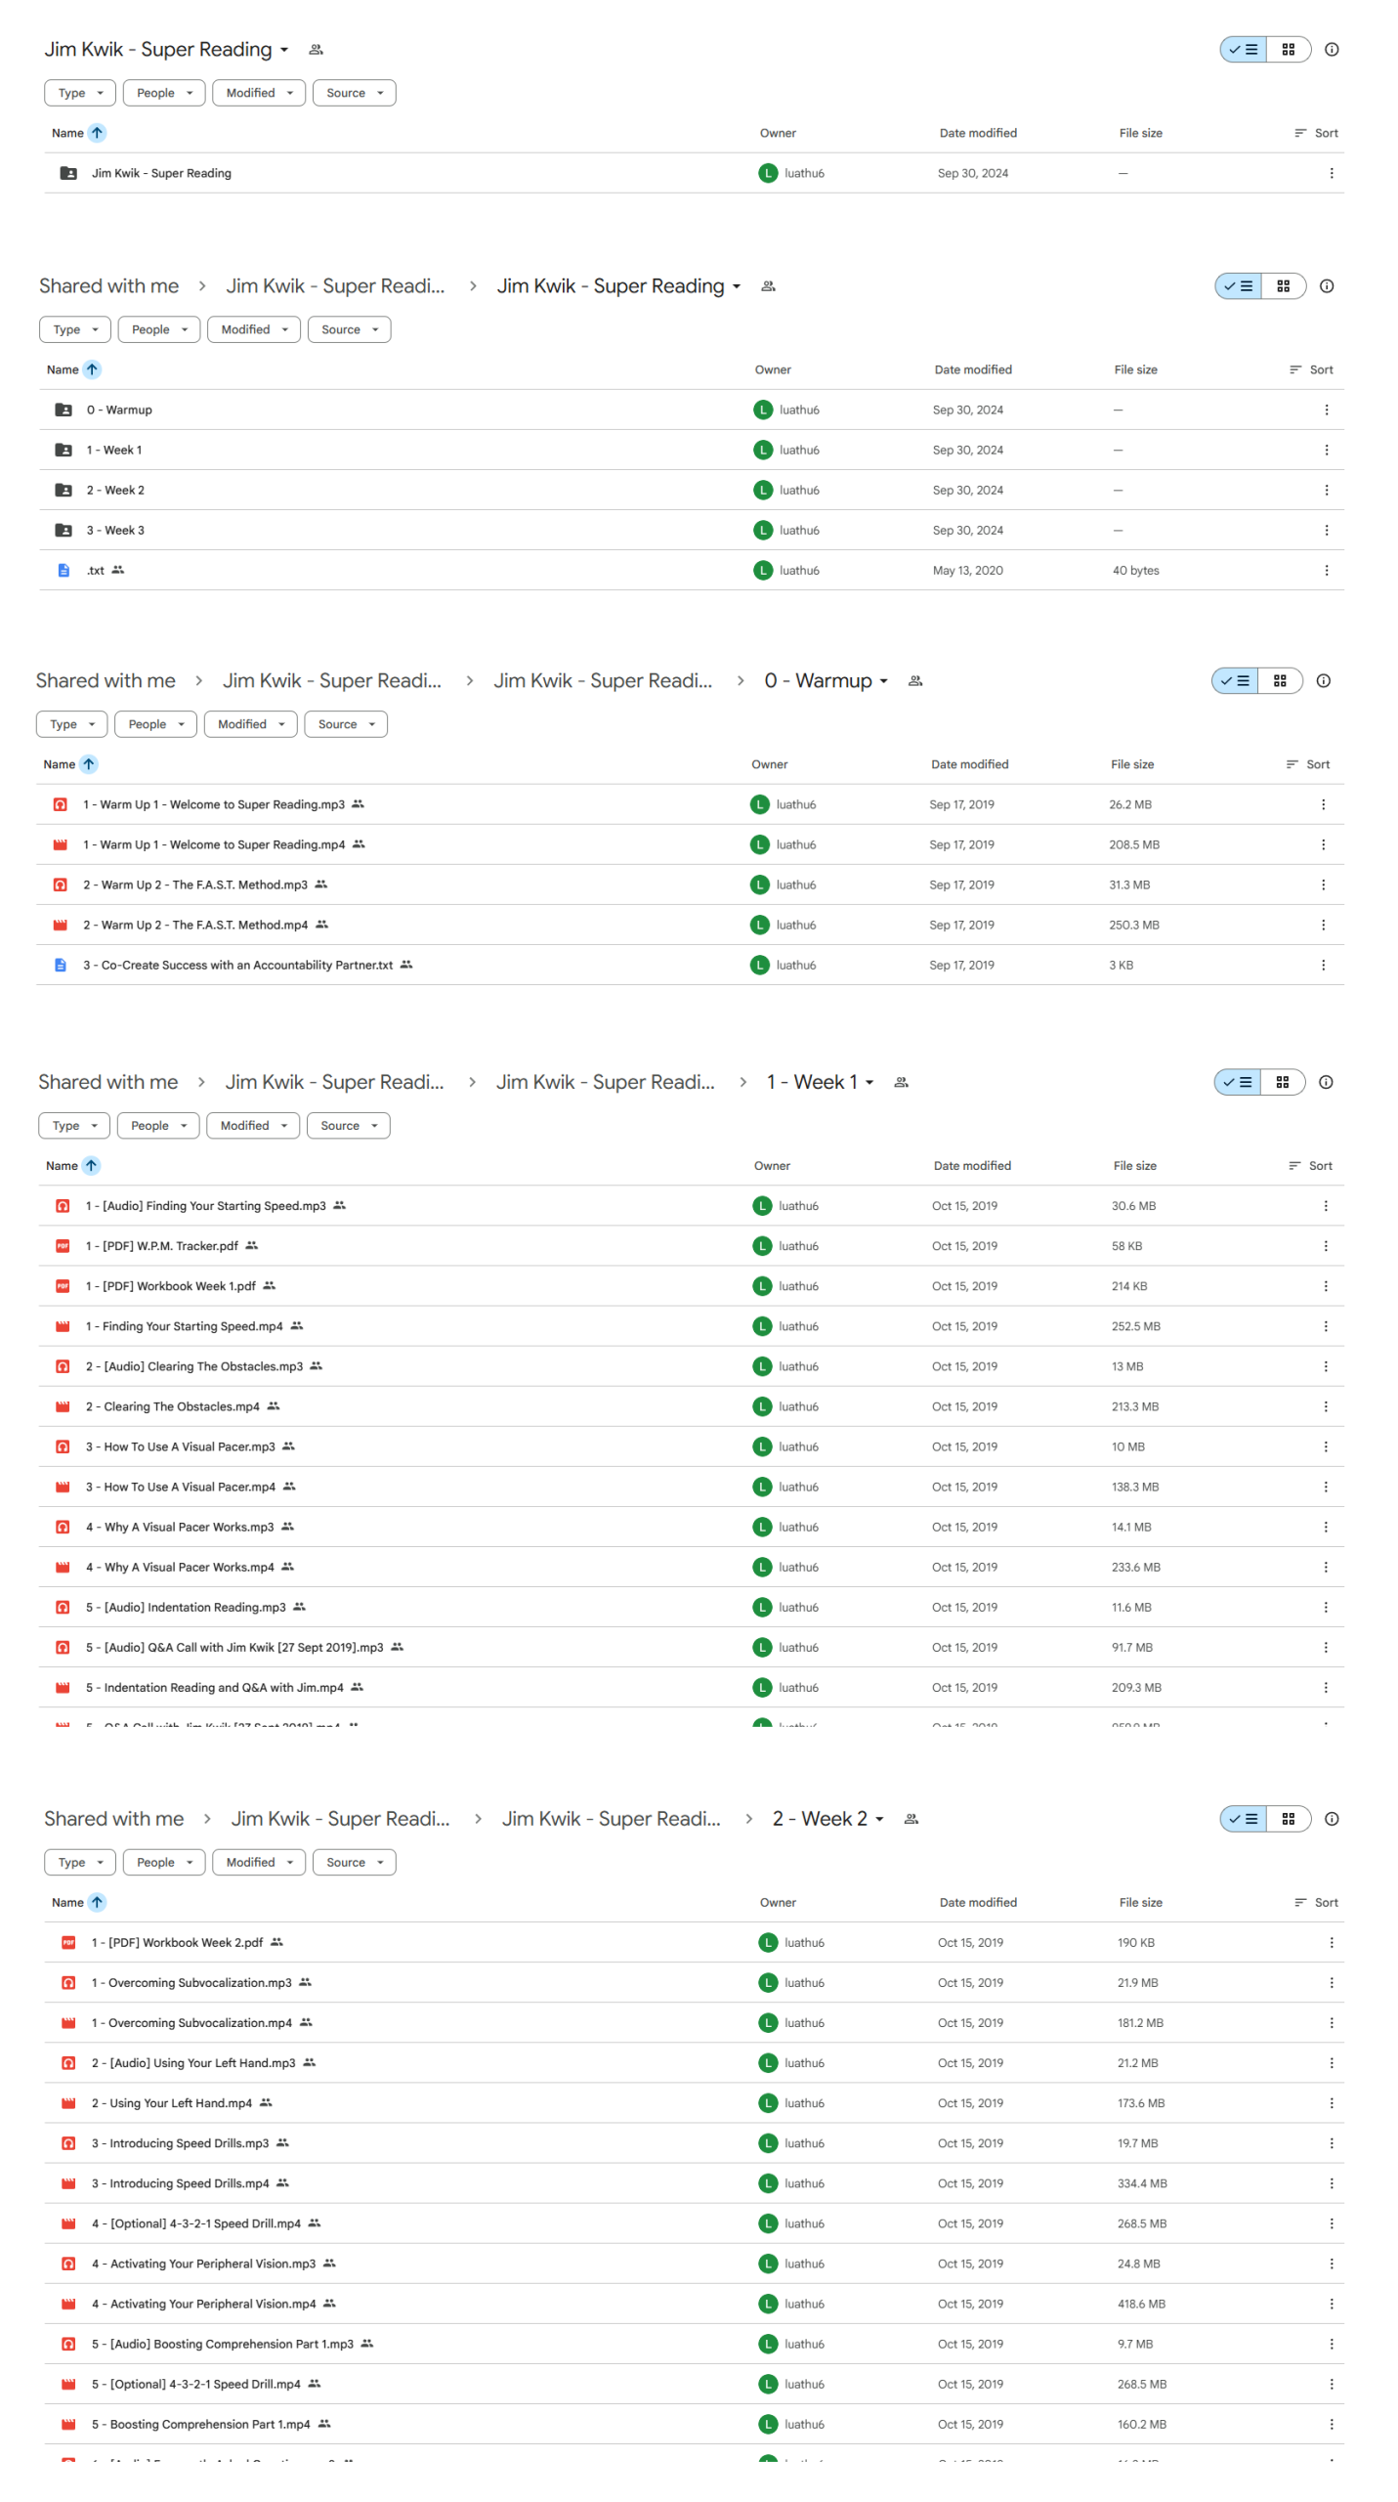Select the 5 - Indentation Reading and Q&A with Jim.mp4 row
The height and width of the screenshot is (2502, 1398).
coord(691,1686)
